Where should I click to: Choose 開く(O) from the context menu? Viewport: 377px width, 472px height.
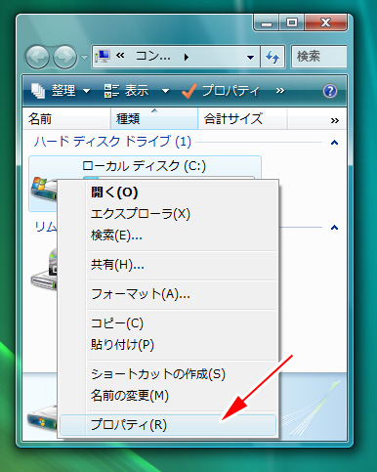(168, 193)
